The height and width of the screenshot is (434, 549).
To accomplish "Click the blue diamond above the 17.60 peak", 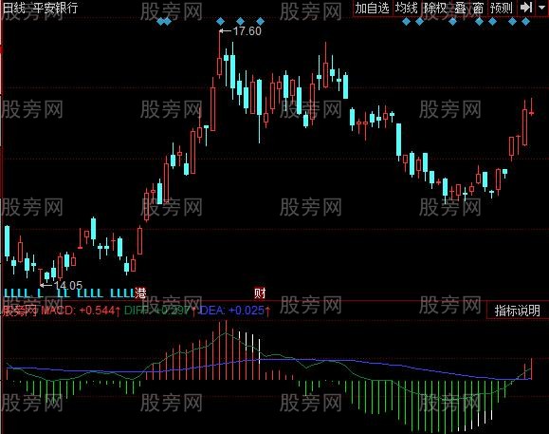I will pos(220,22).
